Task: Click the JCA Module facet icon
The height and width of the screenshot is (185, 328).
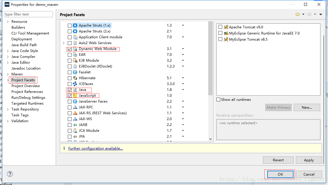Action: (x=75, y=131)
